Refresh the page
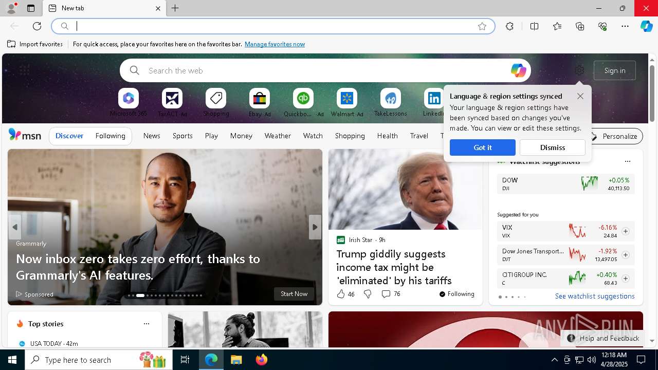Screen dimensions: 658x370 tap(37, 26)
